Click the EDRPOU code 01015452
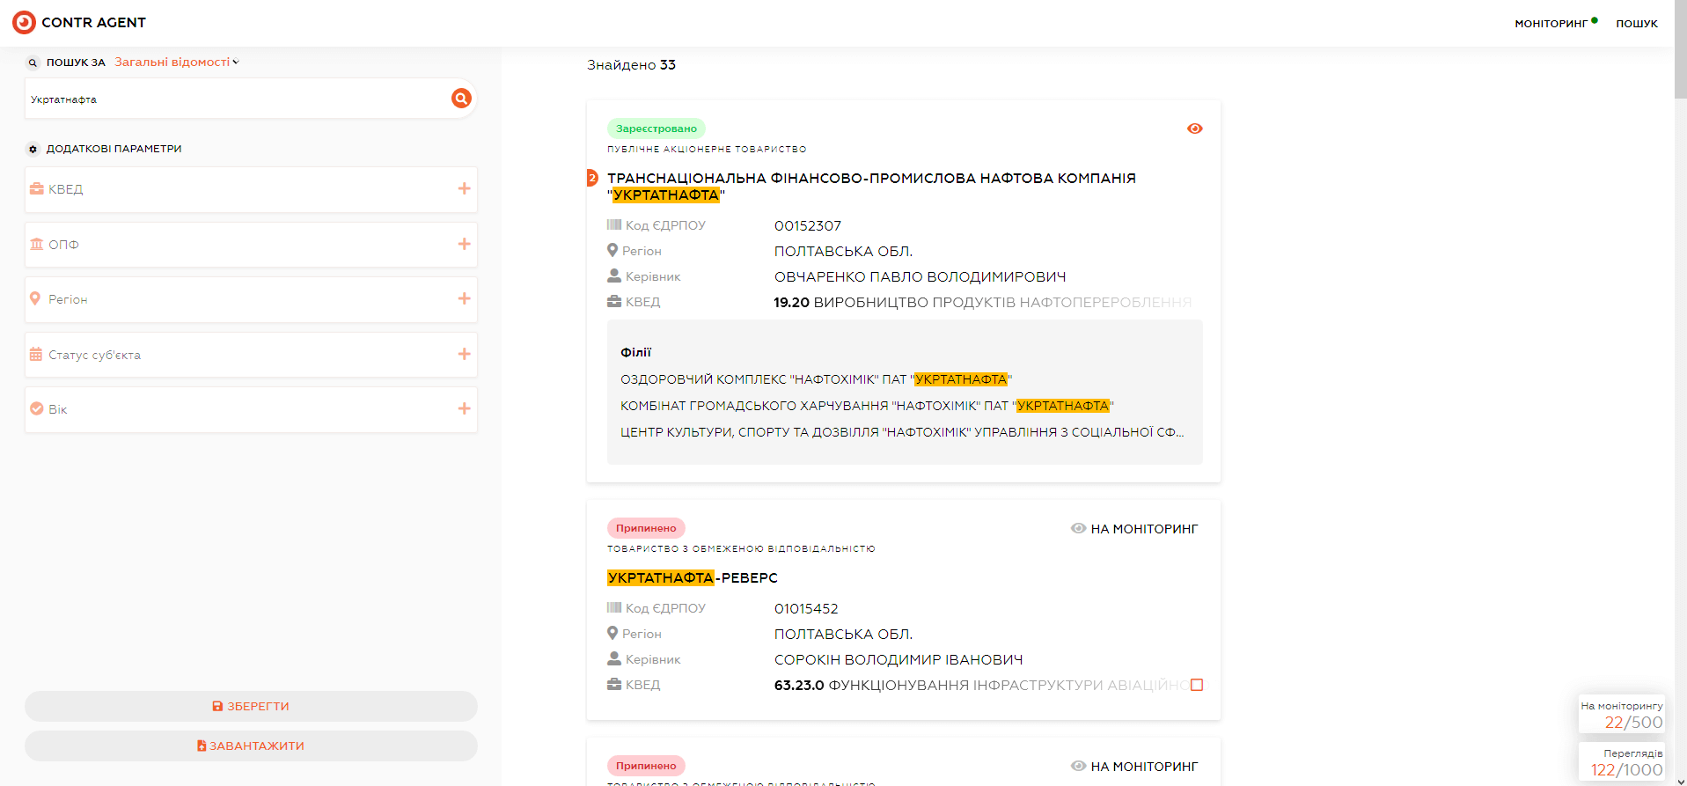Screen dimensions: 1687x786 (806, 609)
